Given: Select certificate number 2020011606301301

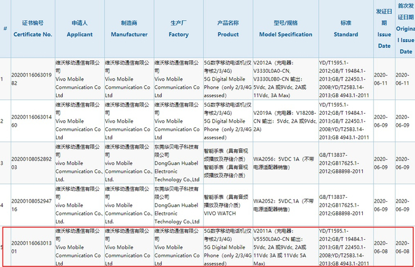Looking at the screenshot, I should coord(33,247).
